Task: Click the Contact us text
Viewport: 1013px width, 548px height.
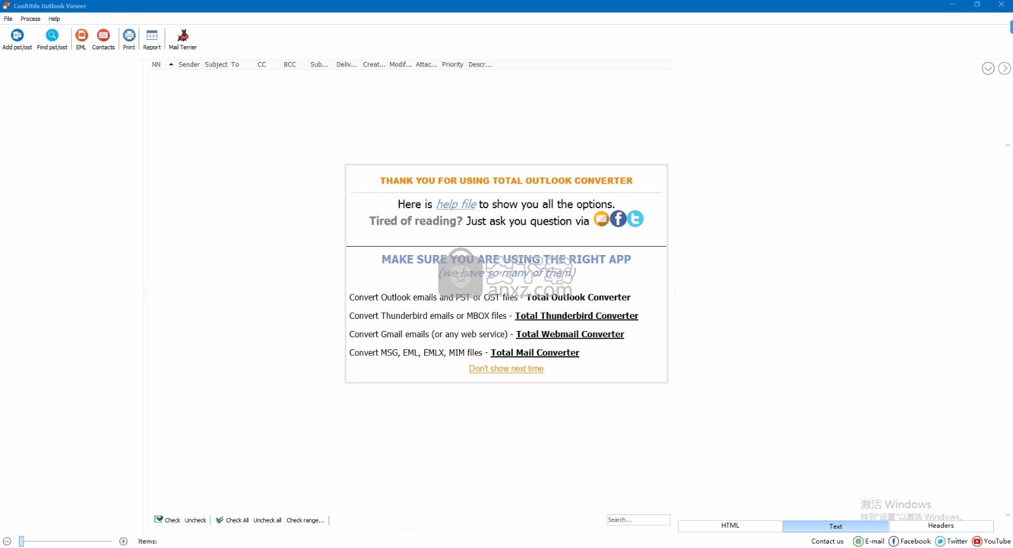Action: pyautogui.click(x=827, y=542)
